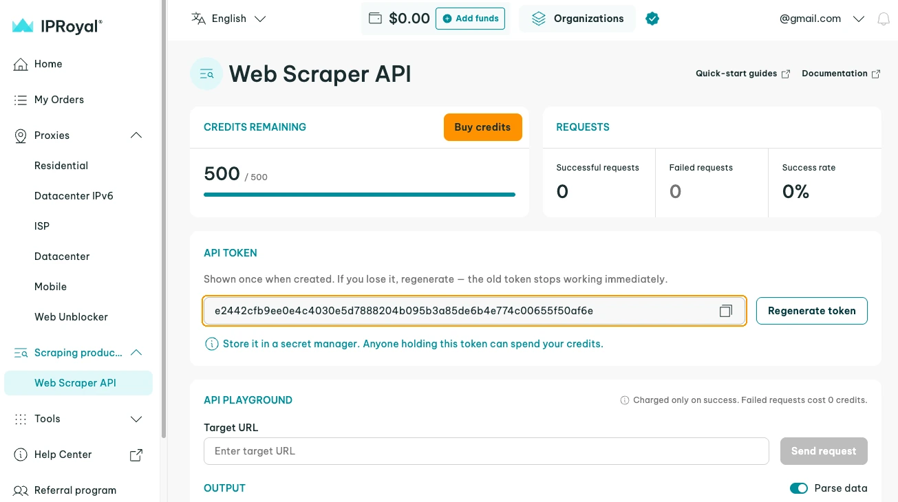
Task: Click the Add funds button
Action: tap(470, 19)
